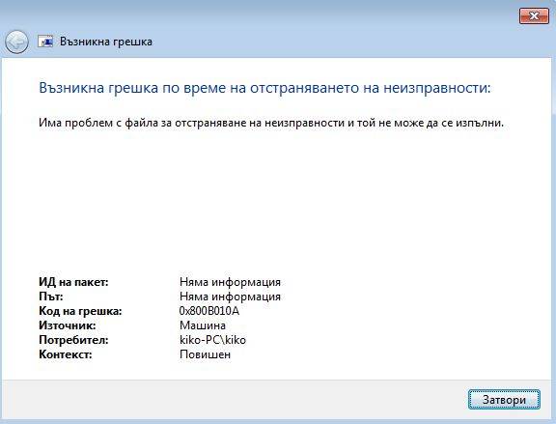Click the Потребител label
Screen dimensions: 556x424
pyautogui.click(x=73, y=340)
